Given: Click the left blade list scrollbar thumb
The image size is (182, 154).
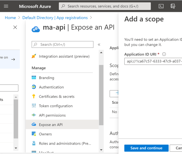Looking at the screenshot, I should [16, 119].
